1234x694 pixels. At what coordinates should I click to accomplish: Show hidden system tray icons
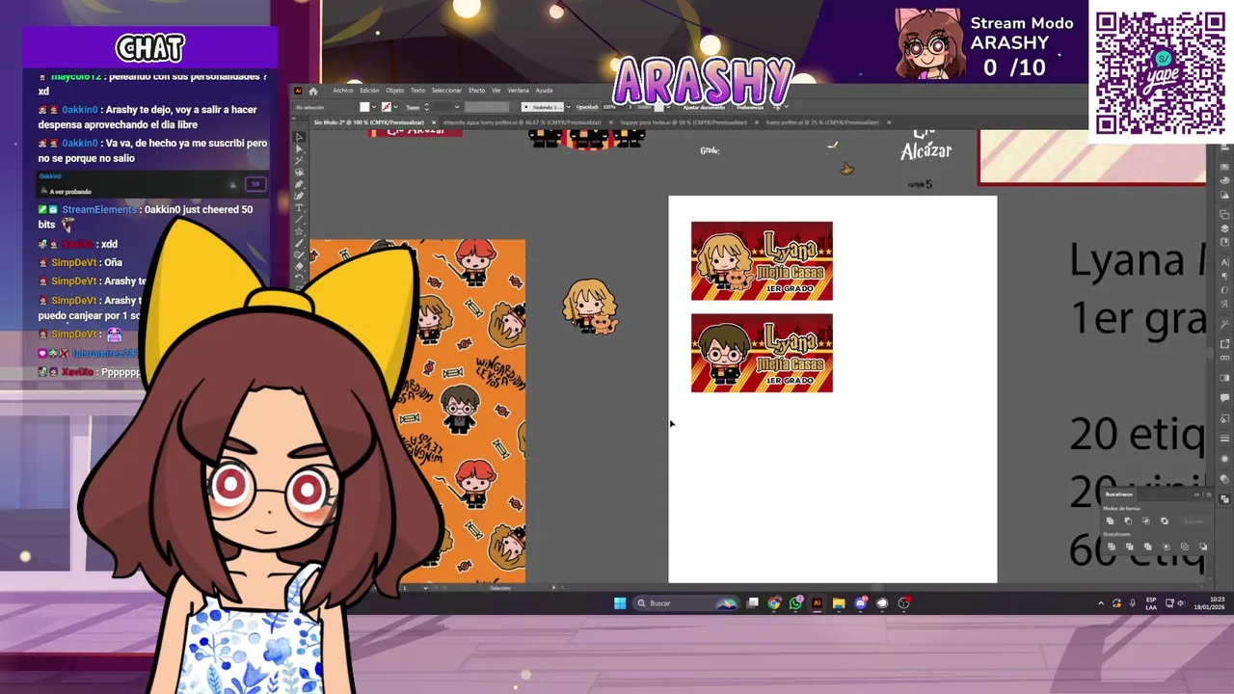[1101, 603]
